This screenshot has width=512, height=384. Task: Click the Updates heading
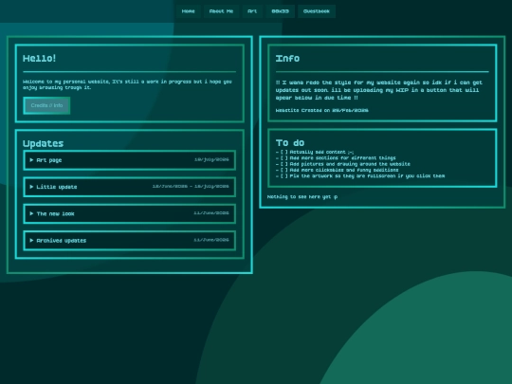coord(43,143)
